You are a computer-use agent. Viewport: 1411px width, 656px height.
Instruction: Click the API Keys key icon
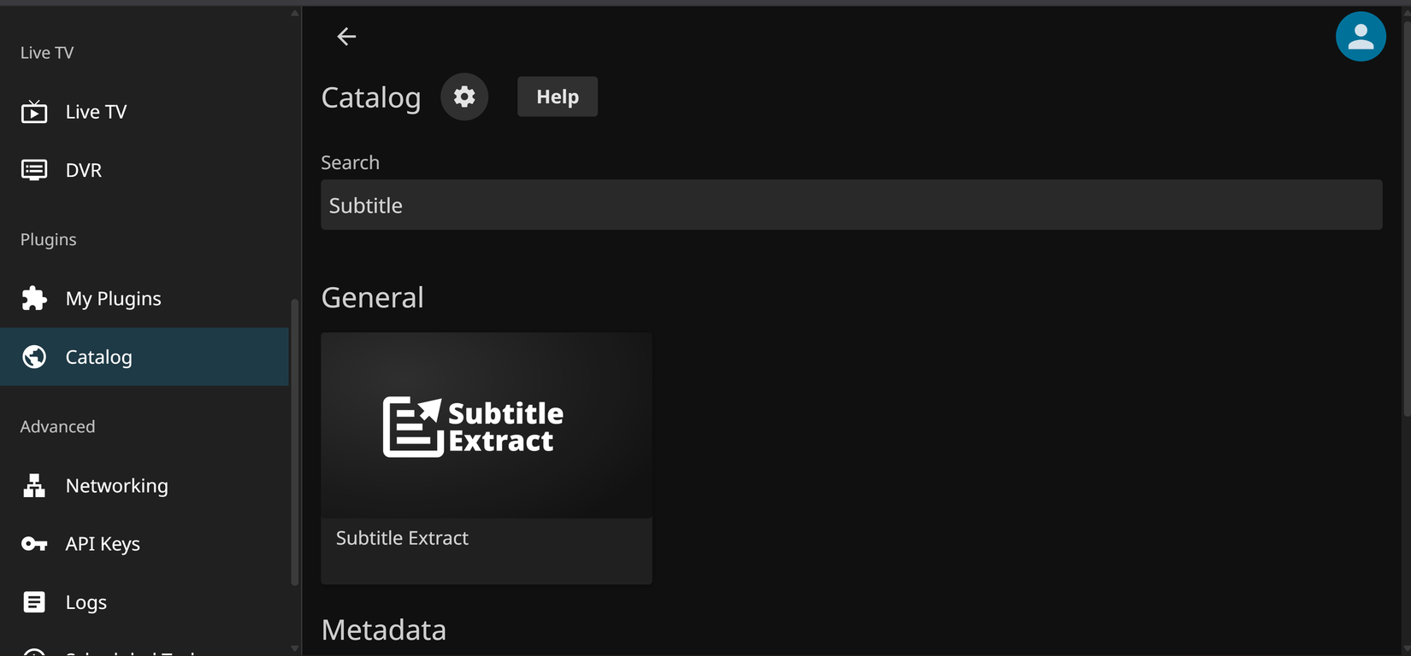pos(34,544)
